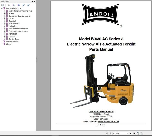The width and height of the screenshot is (152, 136).
Task: Expand the Electrical bookmark node
Action: (x=4, y=21)
